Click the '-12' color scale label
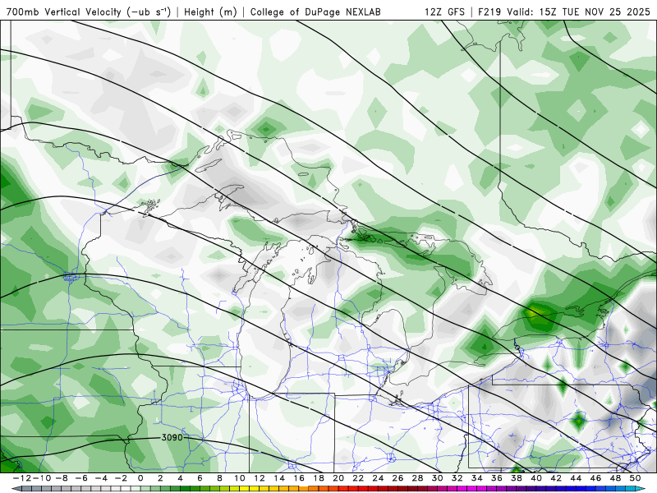Image resolution: width=657 pixels, height=493 pixels. point(22,478)
